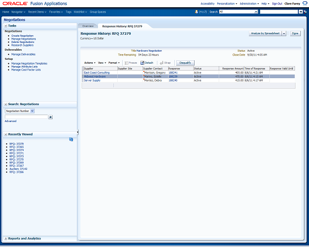This screenshot has height=247, width=309.
Task: Open Manage Negotiation Templates link
Action: (29, 63)
